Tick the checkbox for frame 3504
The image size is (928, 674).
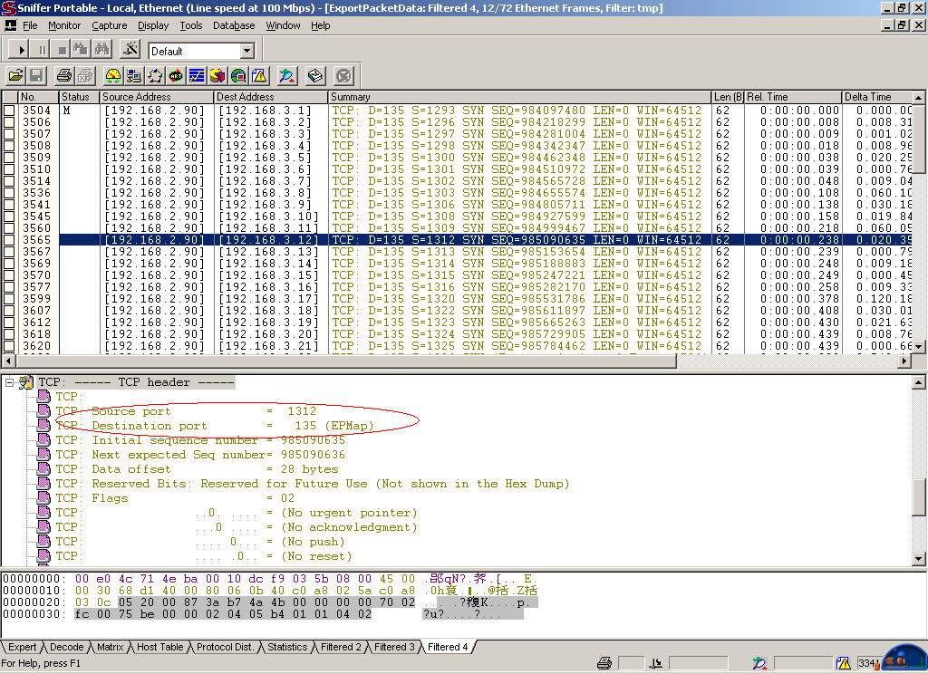(x=9, y=111)
